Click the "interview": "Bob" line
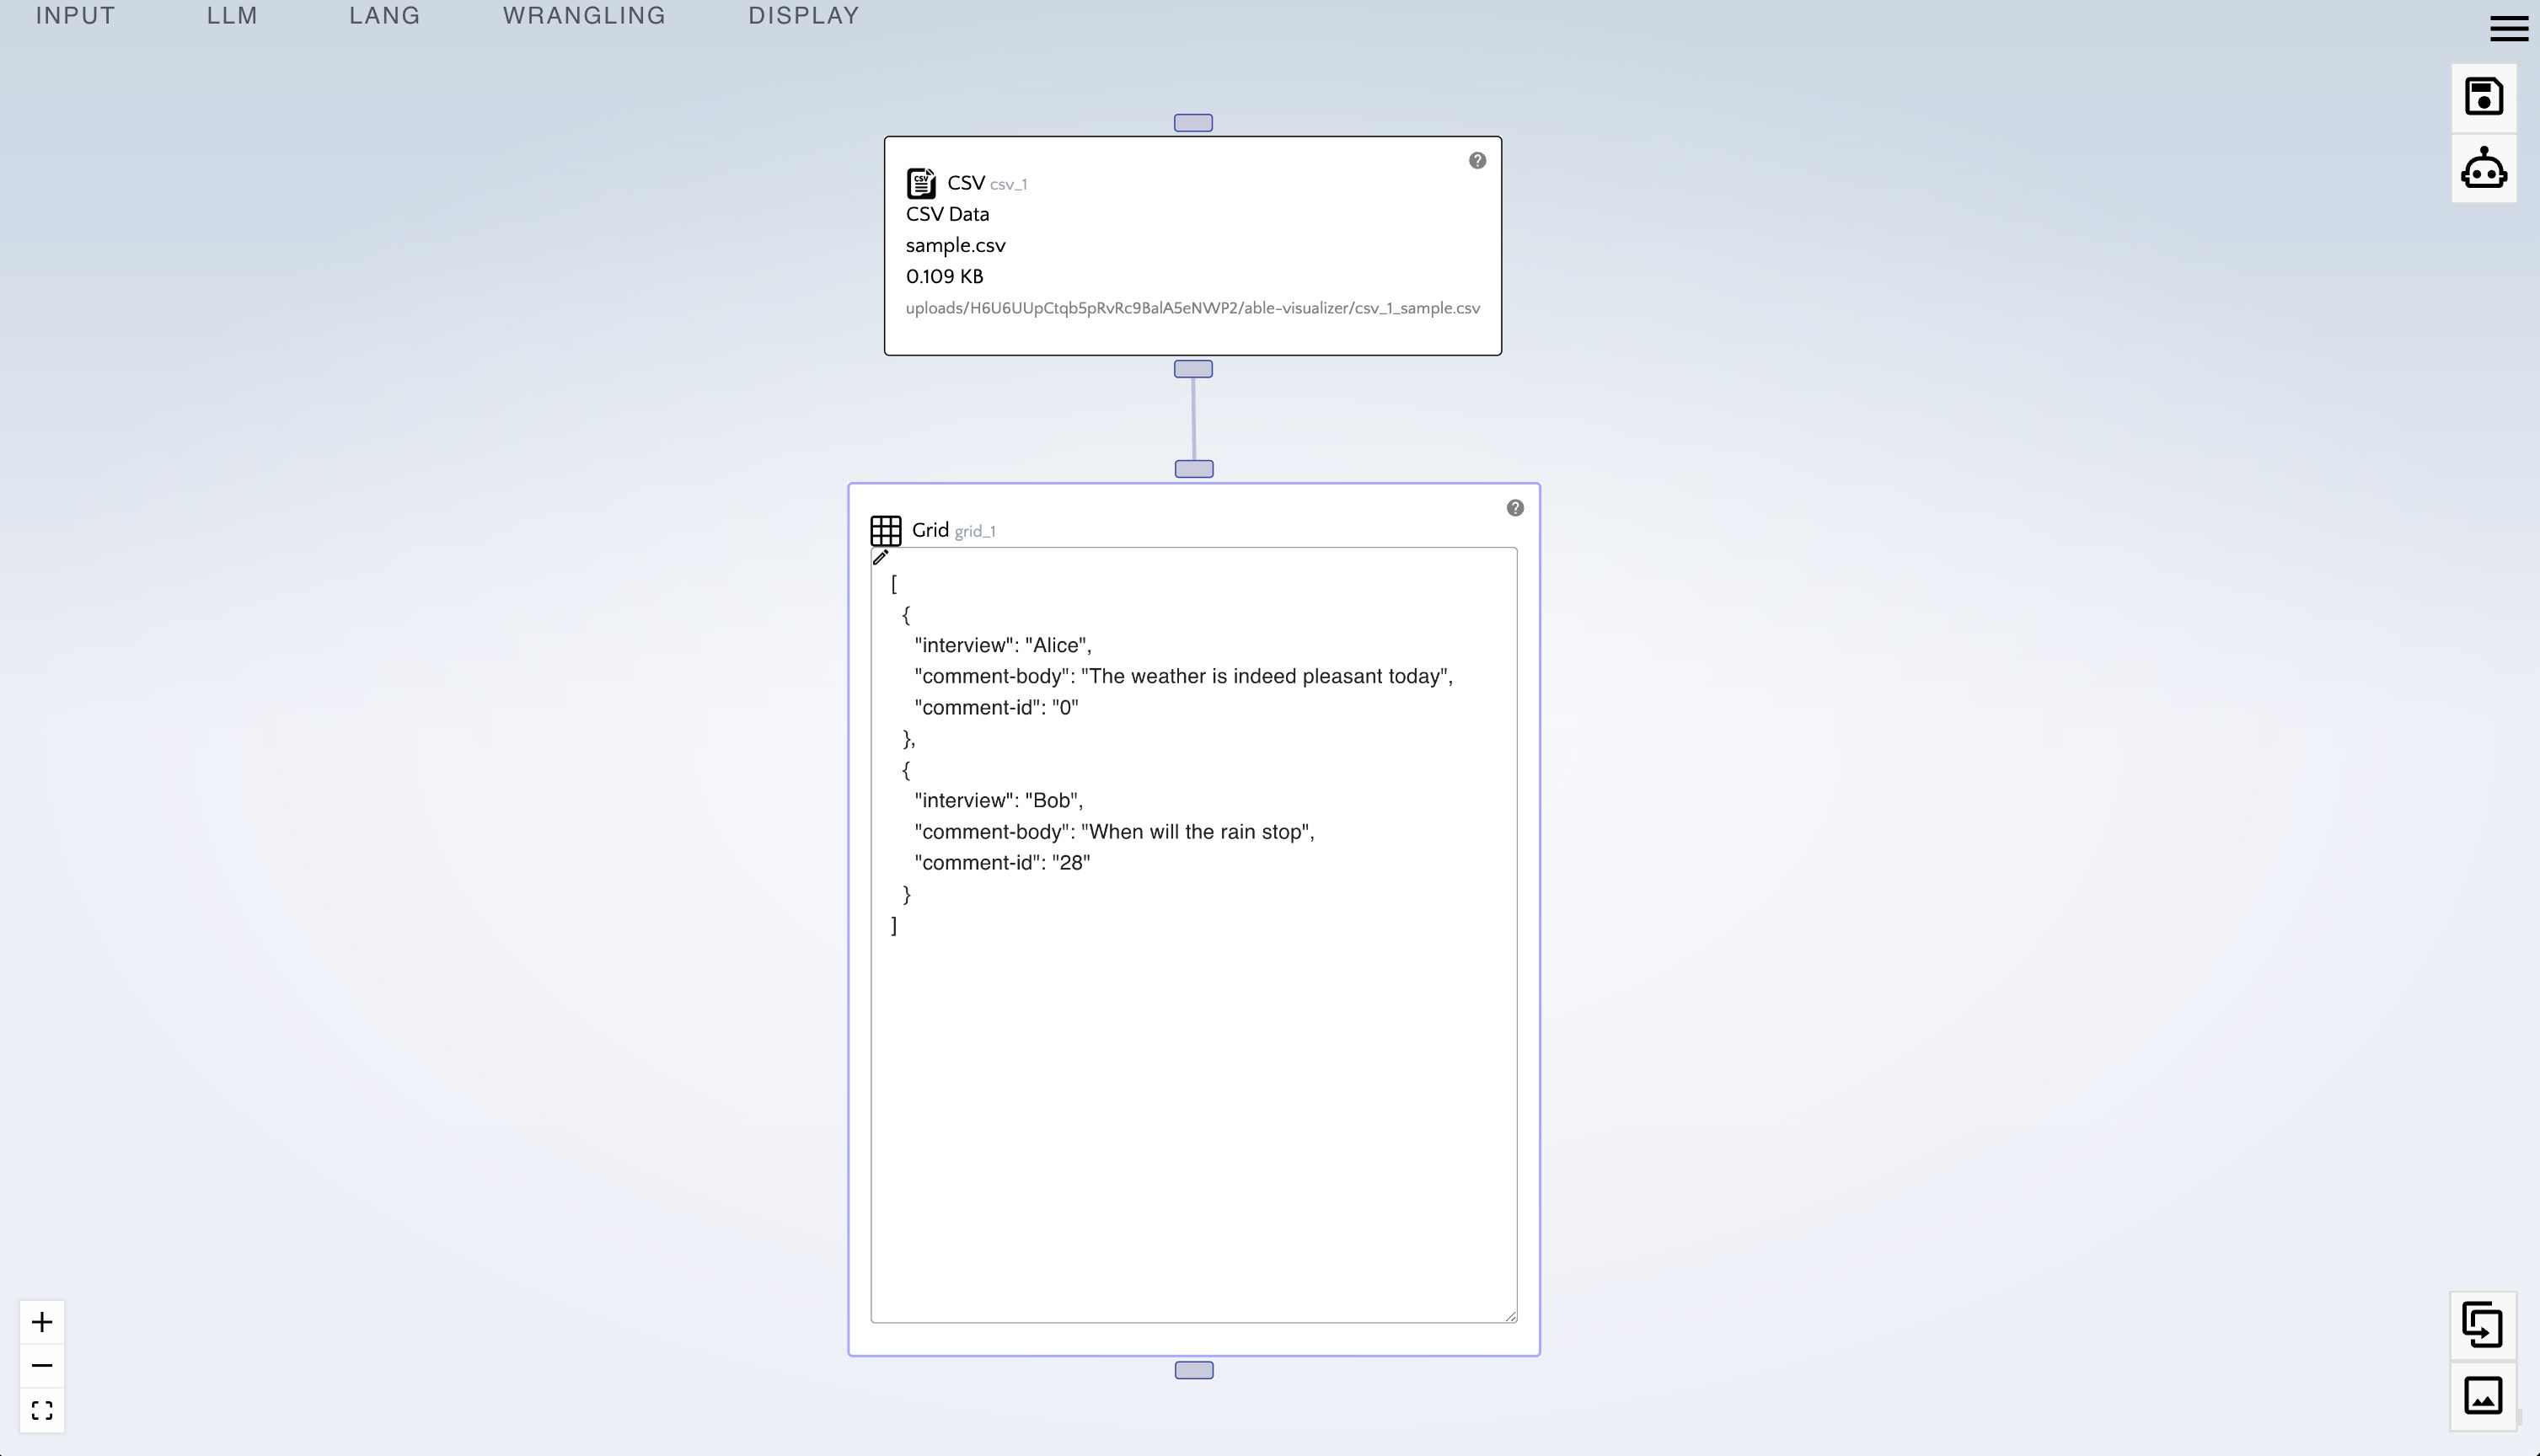This screenshot has width=2540, height=1456. click(998, 801)
